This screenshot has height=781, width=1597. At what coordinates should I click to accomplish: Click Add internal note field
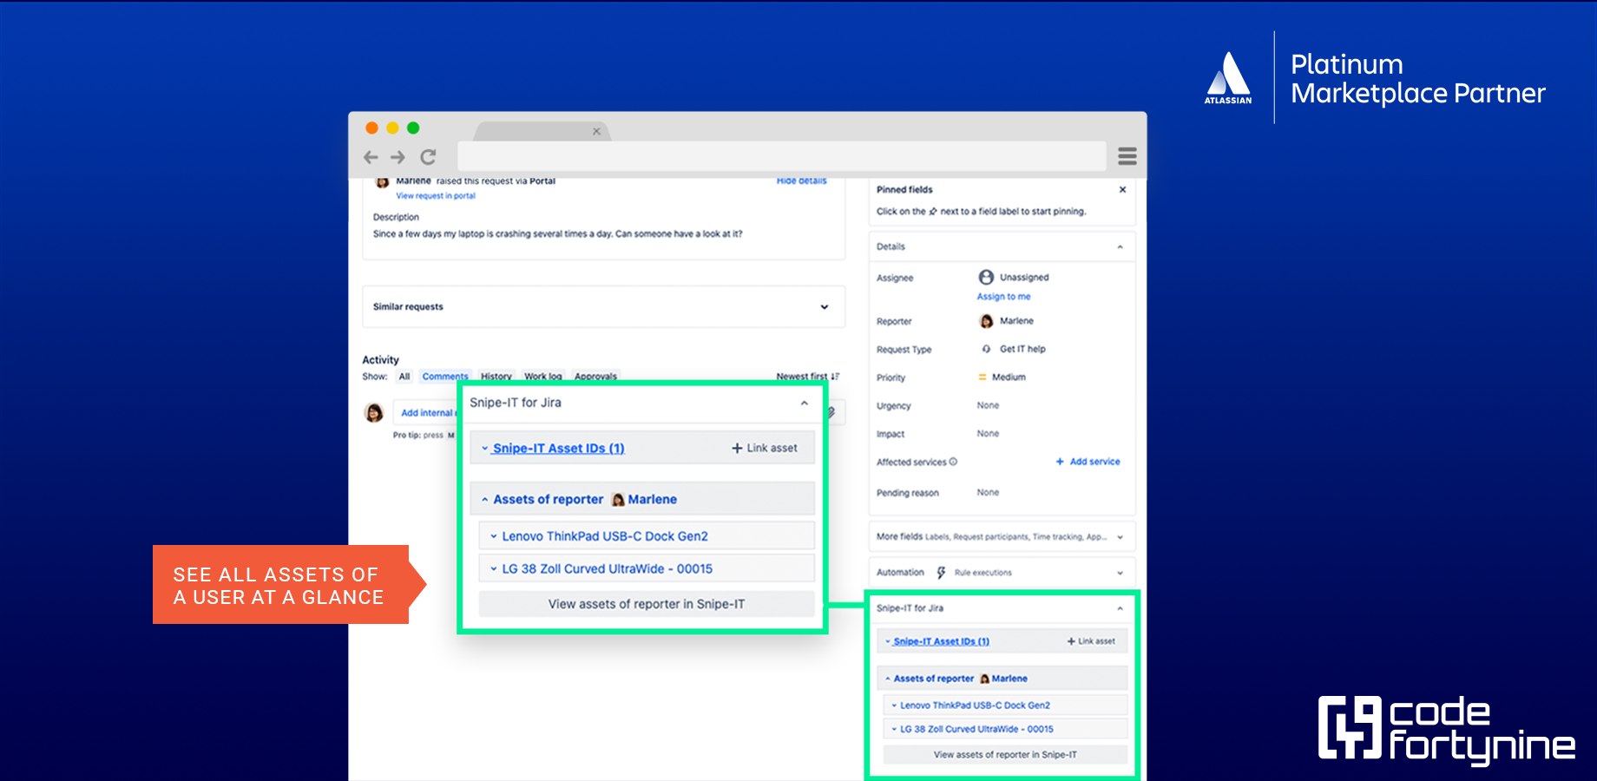[426, 413]
